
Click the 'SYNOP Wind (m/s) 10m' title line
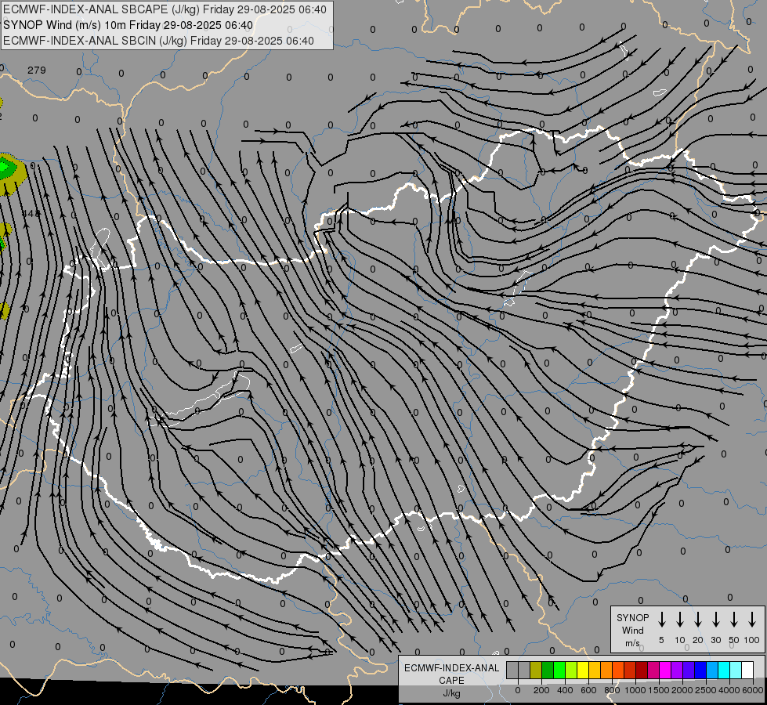[128, 25]
